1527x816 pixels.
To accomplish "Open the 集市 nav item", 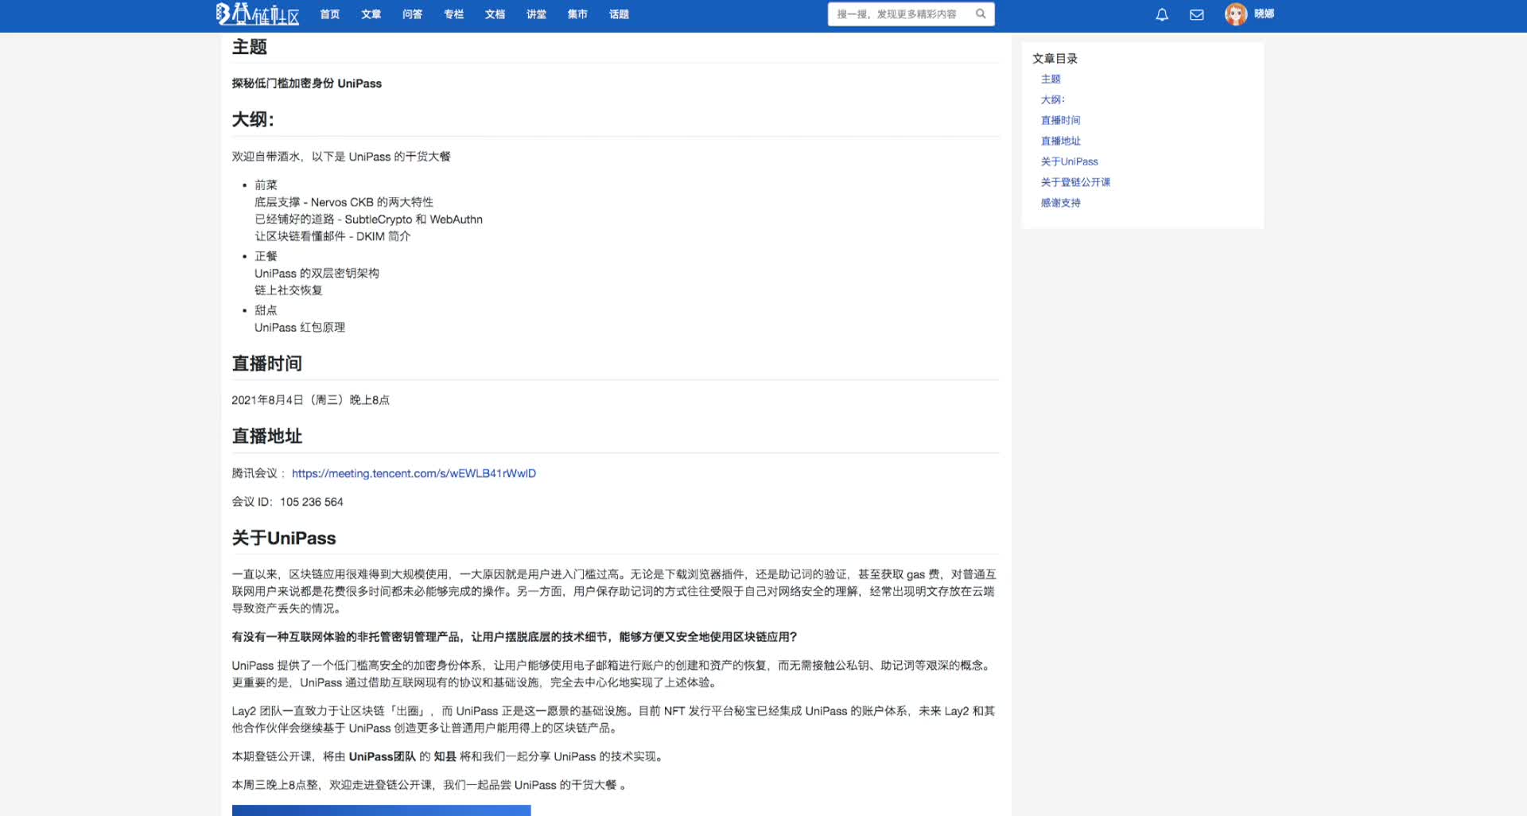I will [x=578, y=14].
